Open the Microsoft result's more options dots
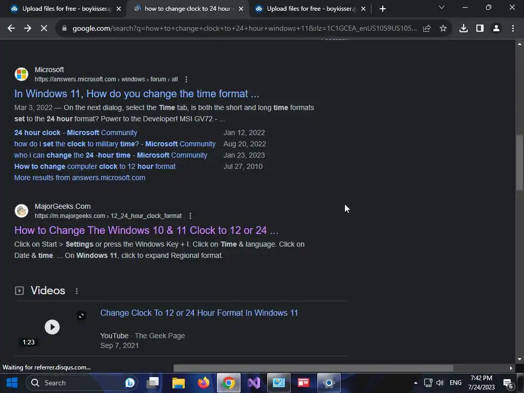Image resolution: width=524 pixels, height=393 pixels. point(186,79)
